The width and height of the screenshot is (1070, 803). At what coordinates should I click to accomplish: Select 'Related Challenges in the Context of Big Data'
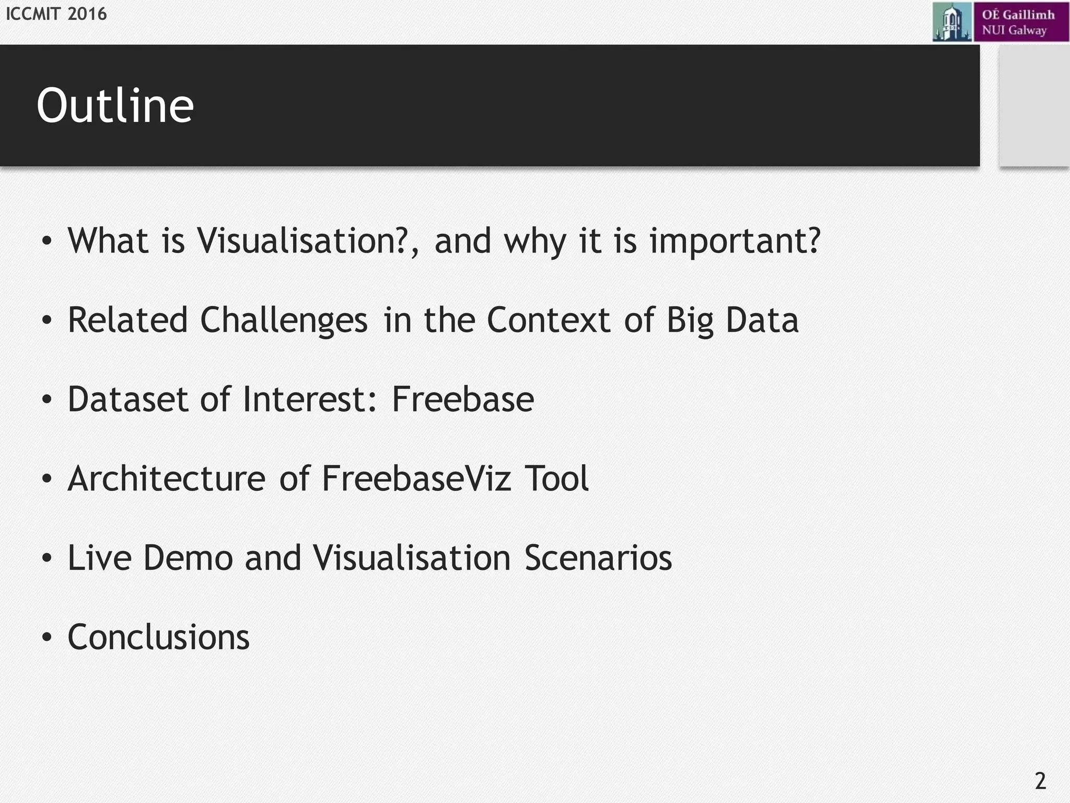(x=433, y=320)
